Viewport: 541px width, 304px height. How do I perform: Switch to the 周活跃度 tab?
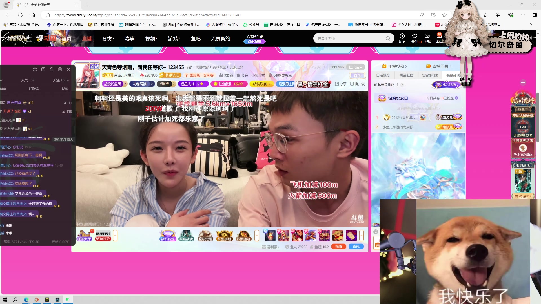(407, 75)
